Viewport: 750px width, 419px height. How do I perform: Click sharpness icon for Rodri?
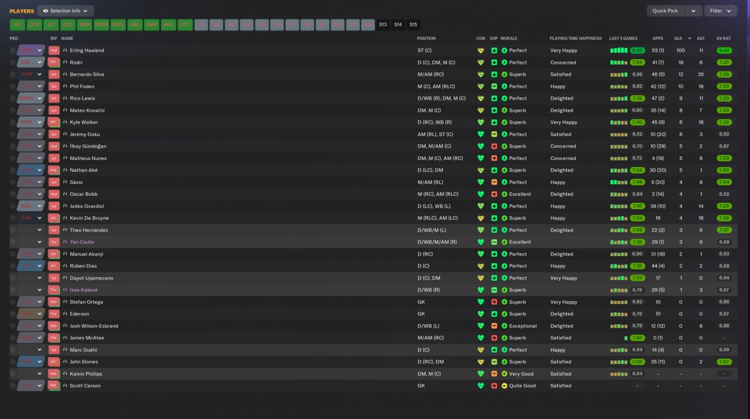pyautogui.click(x=494, y=62)
